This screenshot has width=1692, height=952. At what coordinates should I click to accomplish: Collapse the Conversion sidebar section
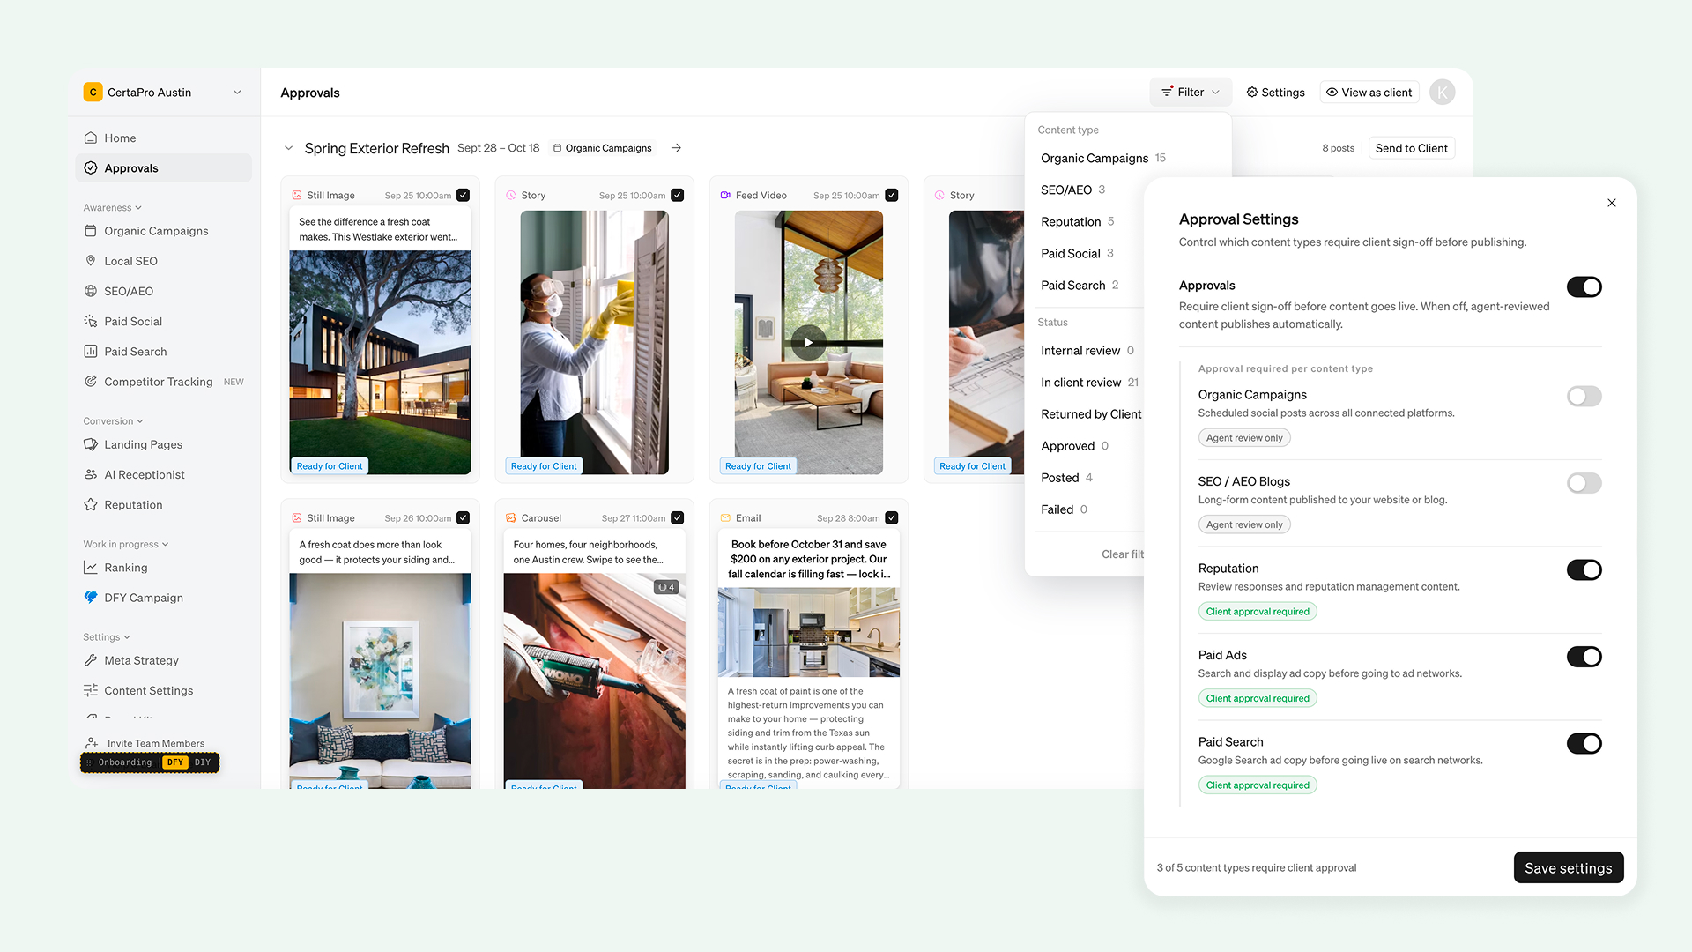[113, 420]
